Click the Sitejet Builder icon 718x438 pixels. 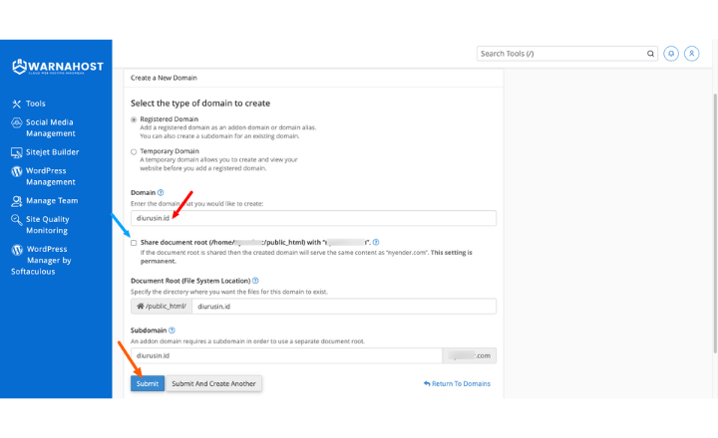click(17, 152)
